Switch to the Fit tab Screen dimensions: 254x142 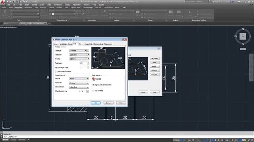(81, 44)
